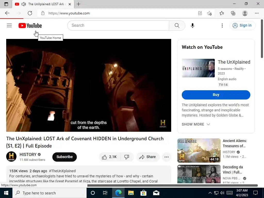This screenshot has height=198, width=264.
Task: Dislike the video with thumbs-down icon
Action: click(127, 157)
